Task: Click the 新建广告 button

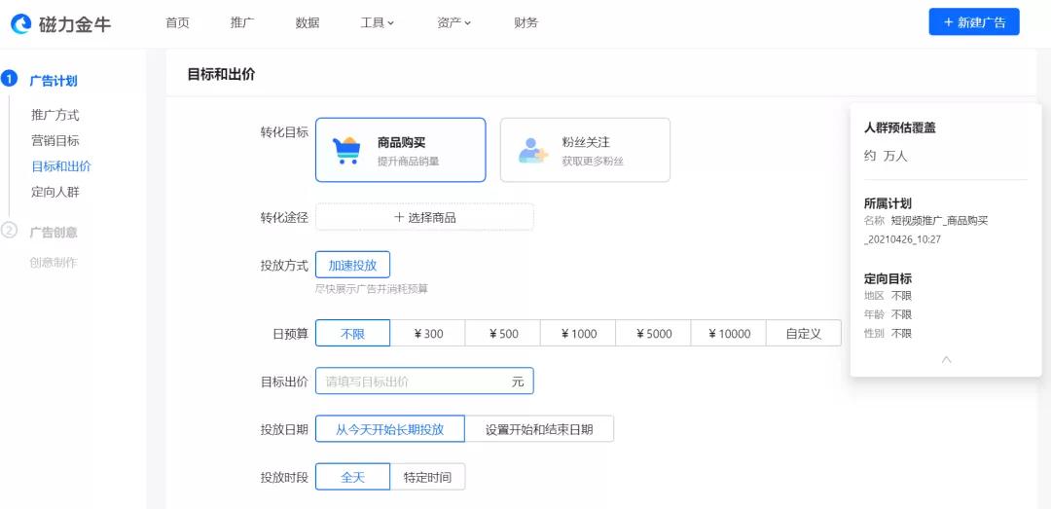Action: [x=974, y=22]
